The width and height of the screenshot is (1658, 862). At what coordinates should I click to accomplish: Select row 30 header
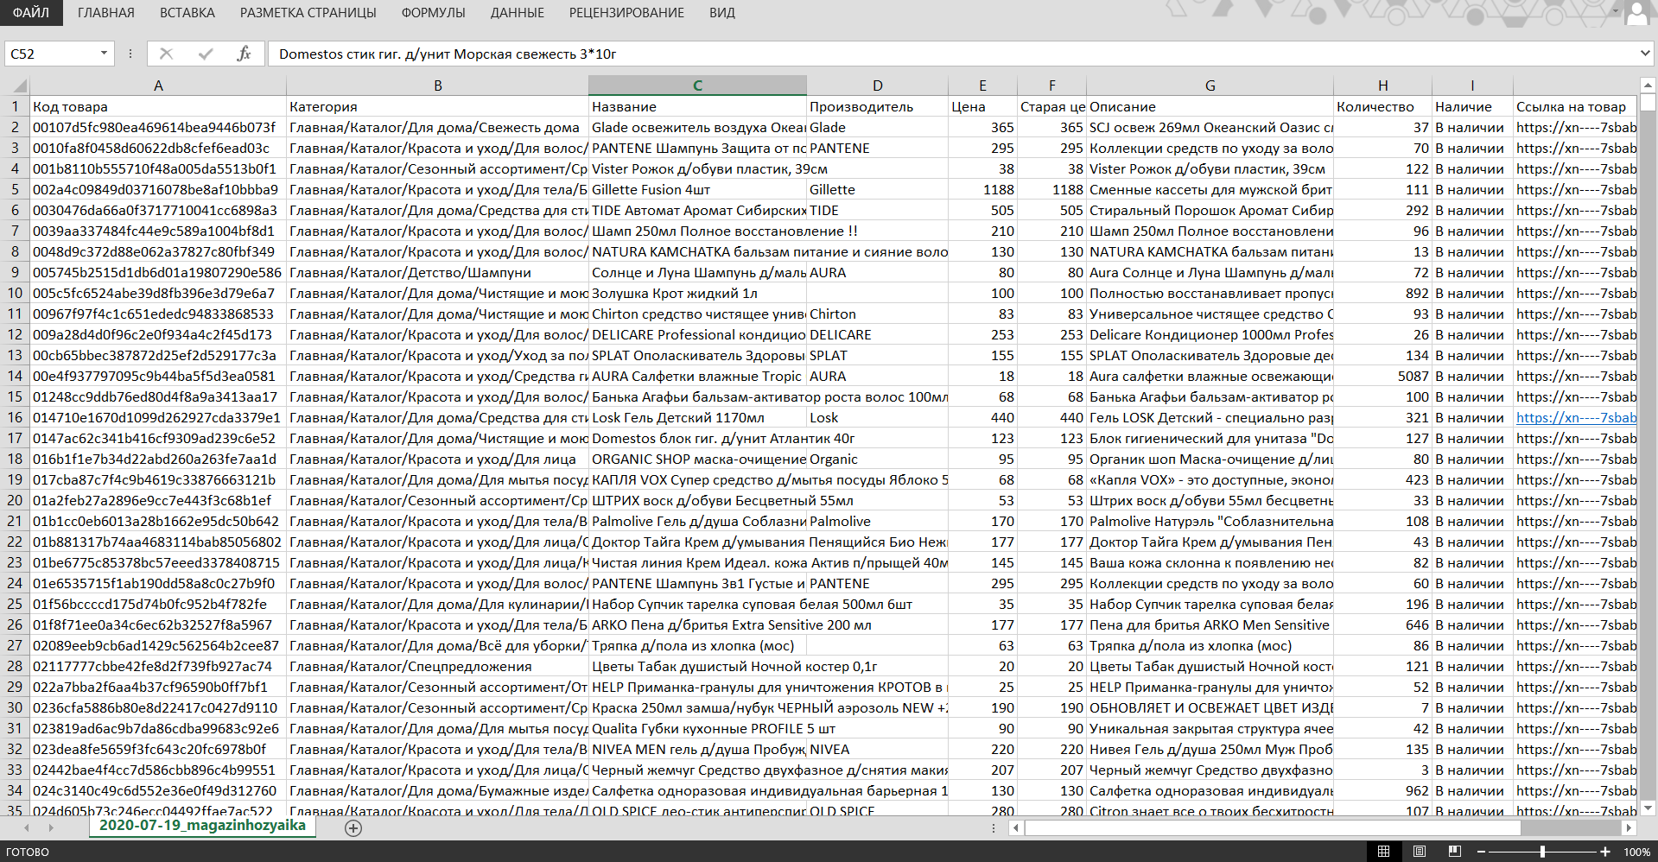pos(15,708)
